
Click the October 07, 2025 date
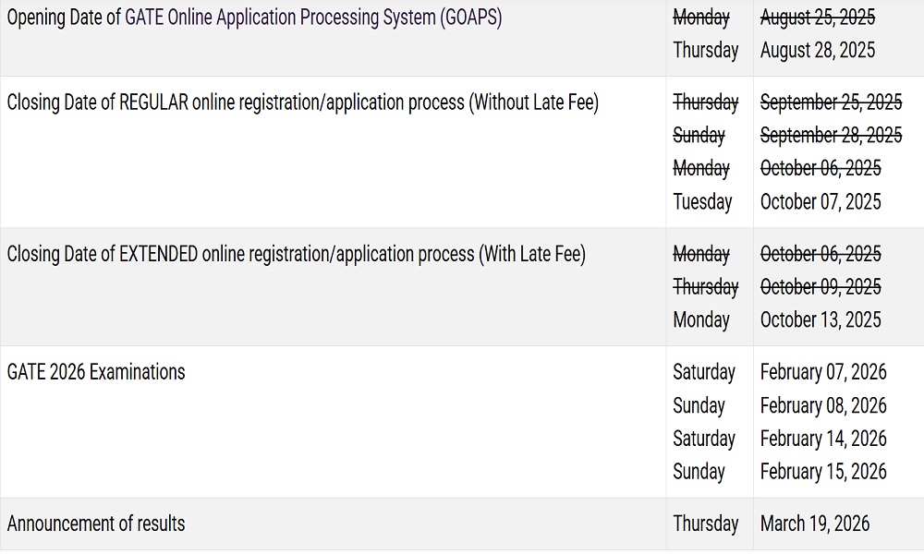click(821, 201)
